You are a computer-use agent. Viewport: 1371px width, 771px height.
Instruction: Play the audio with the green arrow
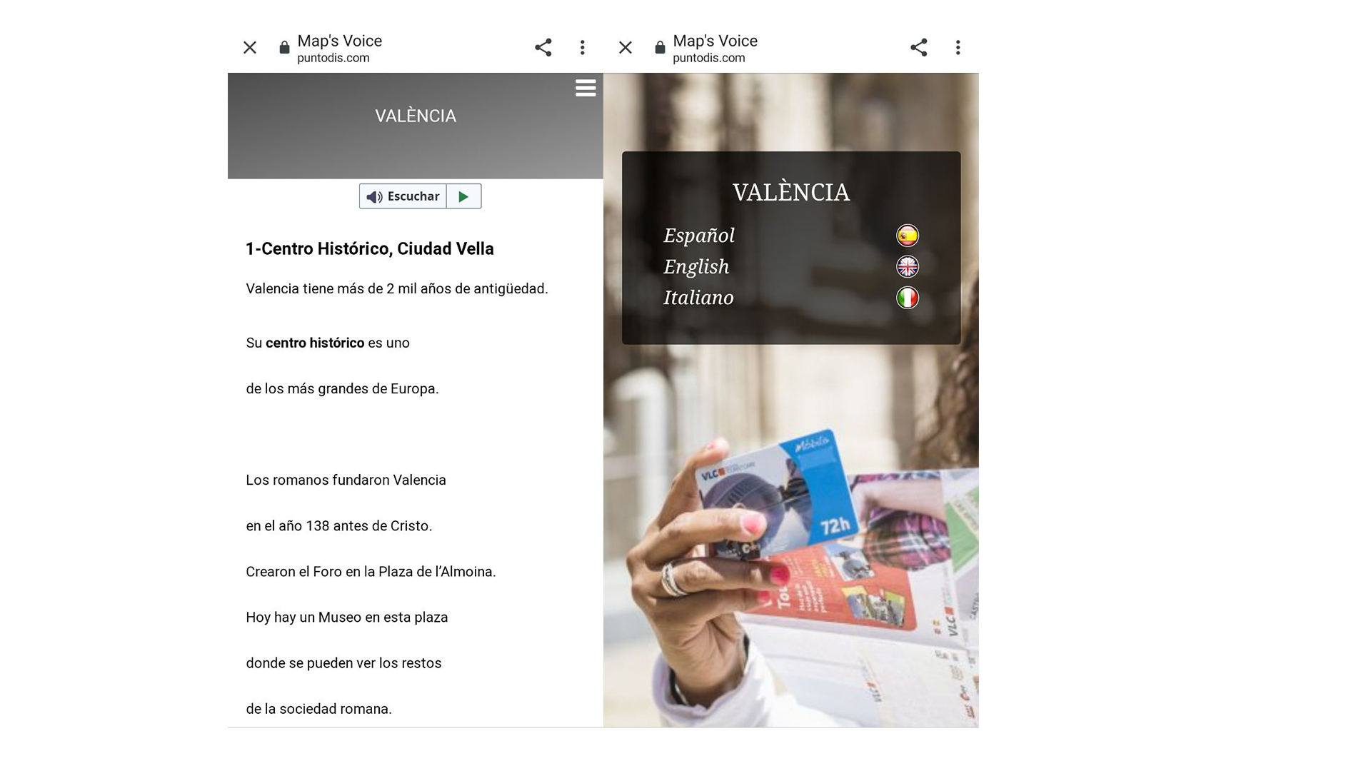(x=464, y=196)
